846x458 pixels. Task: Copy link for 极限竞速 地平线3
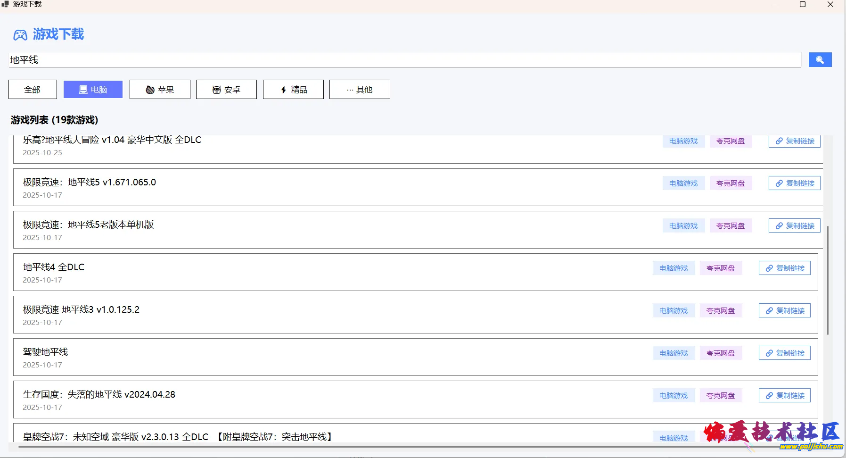[x=784, y=311]
